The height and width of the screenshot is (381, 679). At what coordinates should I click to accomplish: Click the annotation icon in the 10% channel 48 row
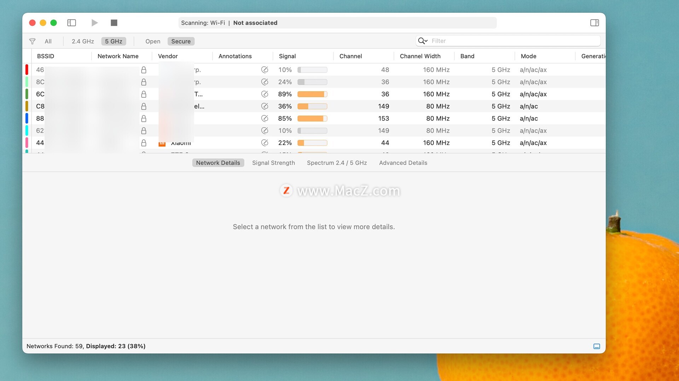click(x=265, y=70)
